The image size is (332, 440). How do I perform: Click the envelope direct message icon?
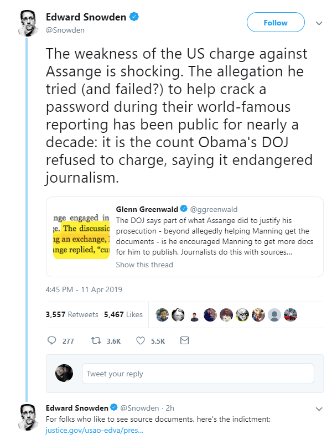point(184,340)
